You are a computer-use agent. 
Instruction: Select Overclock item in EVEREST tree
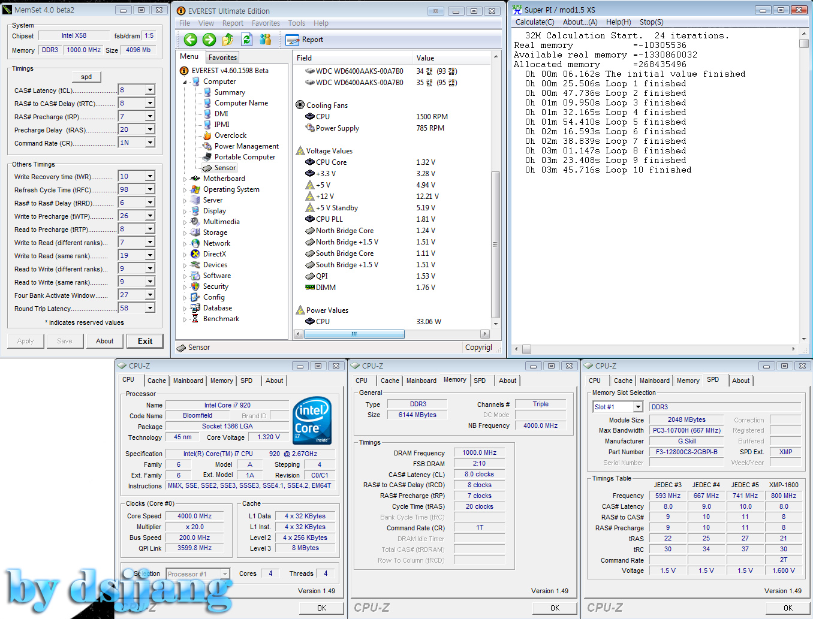[x=231, y=135]
